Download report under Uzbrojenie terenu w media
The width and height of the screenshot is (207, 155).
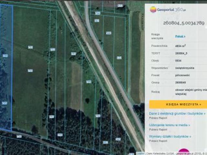pos(158,129)
